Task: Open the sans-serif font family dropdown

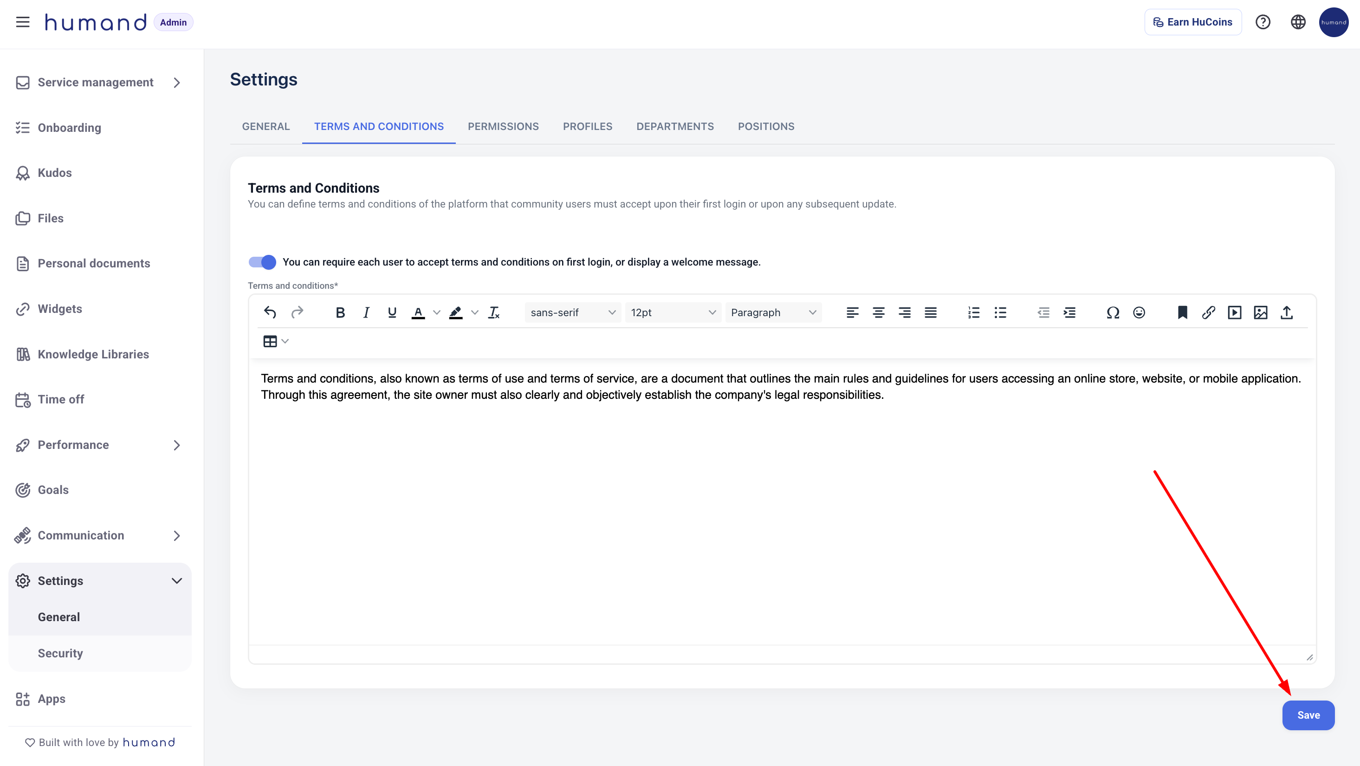Action: (x=572, y=312)
